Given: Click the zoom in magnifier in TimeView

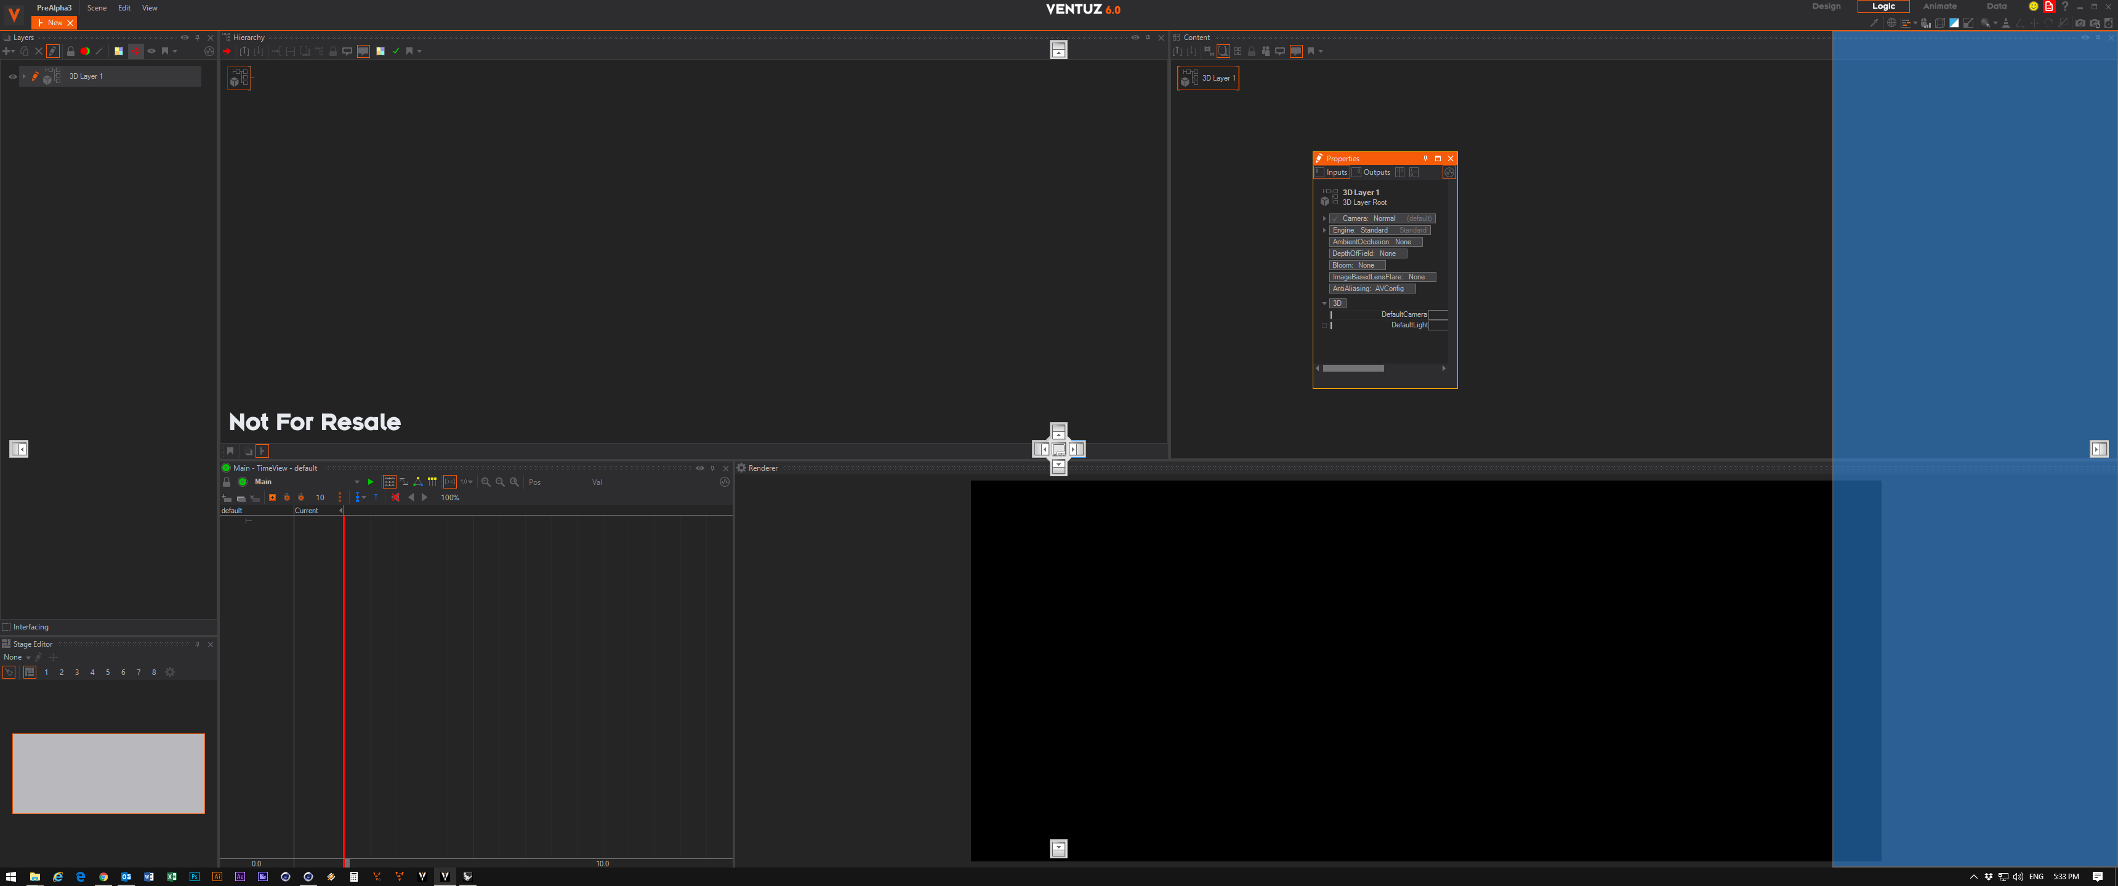Looking at the screenshot, I should pyautogui.click(x=485, y=482).
